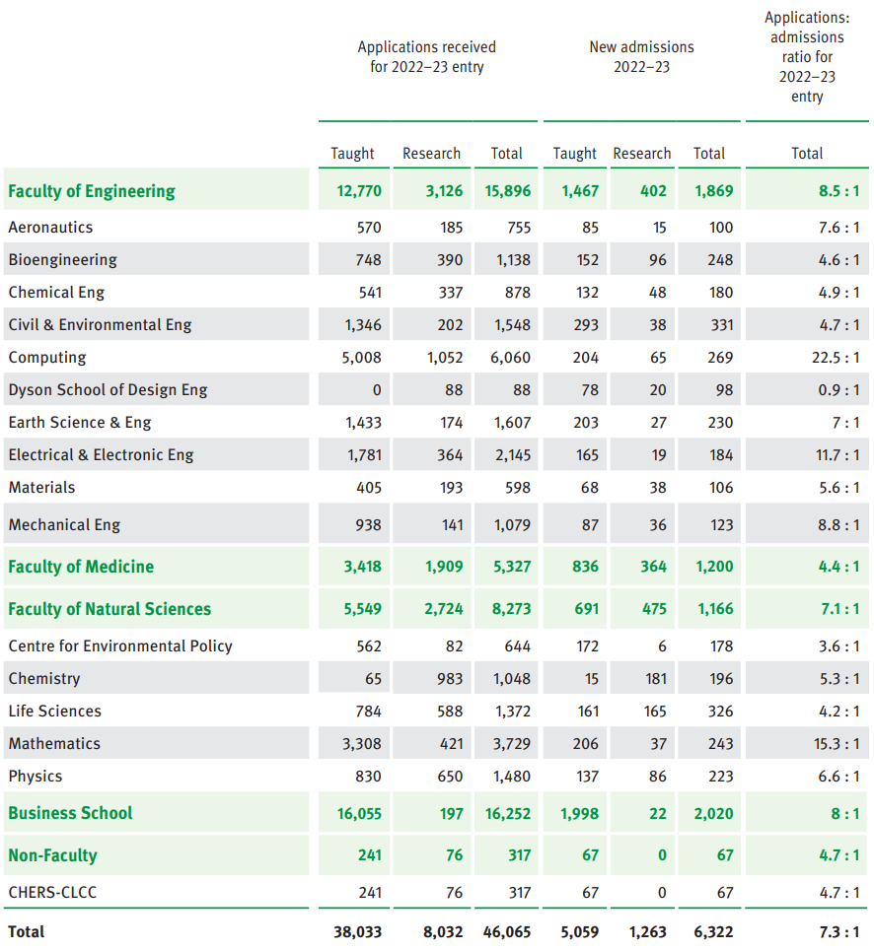Viewport: 874px width, 950px height.
Task: Select the Mathematics row label
Action: 54,744
